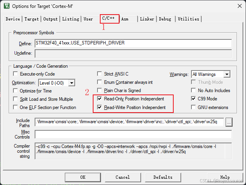Click the Define symbols input field
This screenshot has height=185, width=246.
[133, 44]
